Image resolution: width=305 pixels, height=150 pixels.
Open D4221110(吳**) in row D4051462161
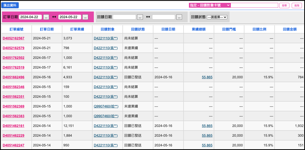[106, 126]
